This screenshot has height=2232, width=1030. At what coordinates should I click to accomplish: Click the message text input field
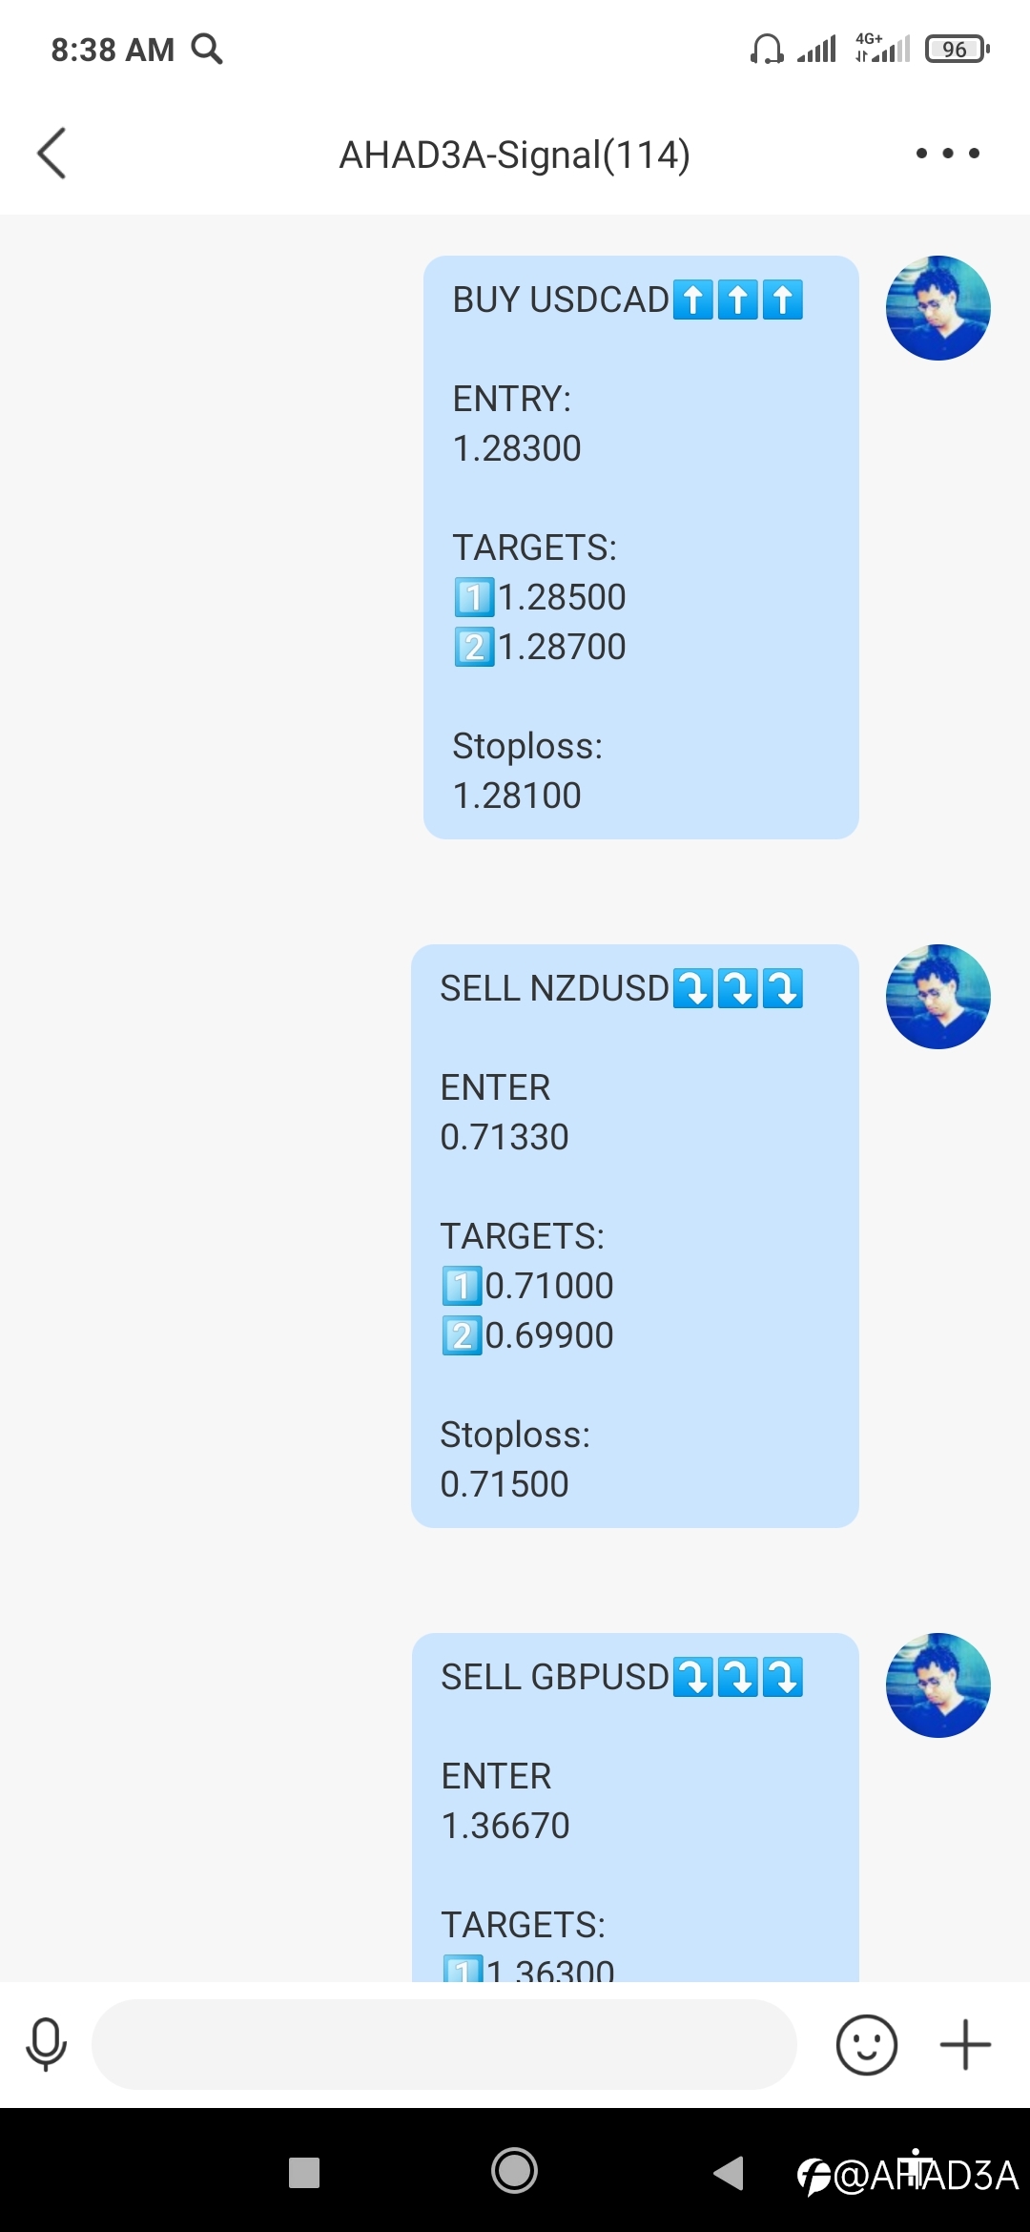coord(444,2045)
